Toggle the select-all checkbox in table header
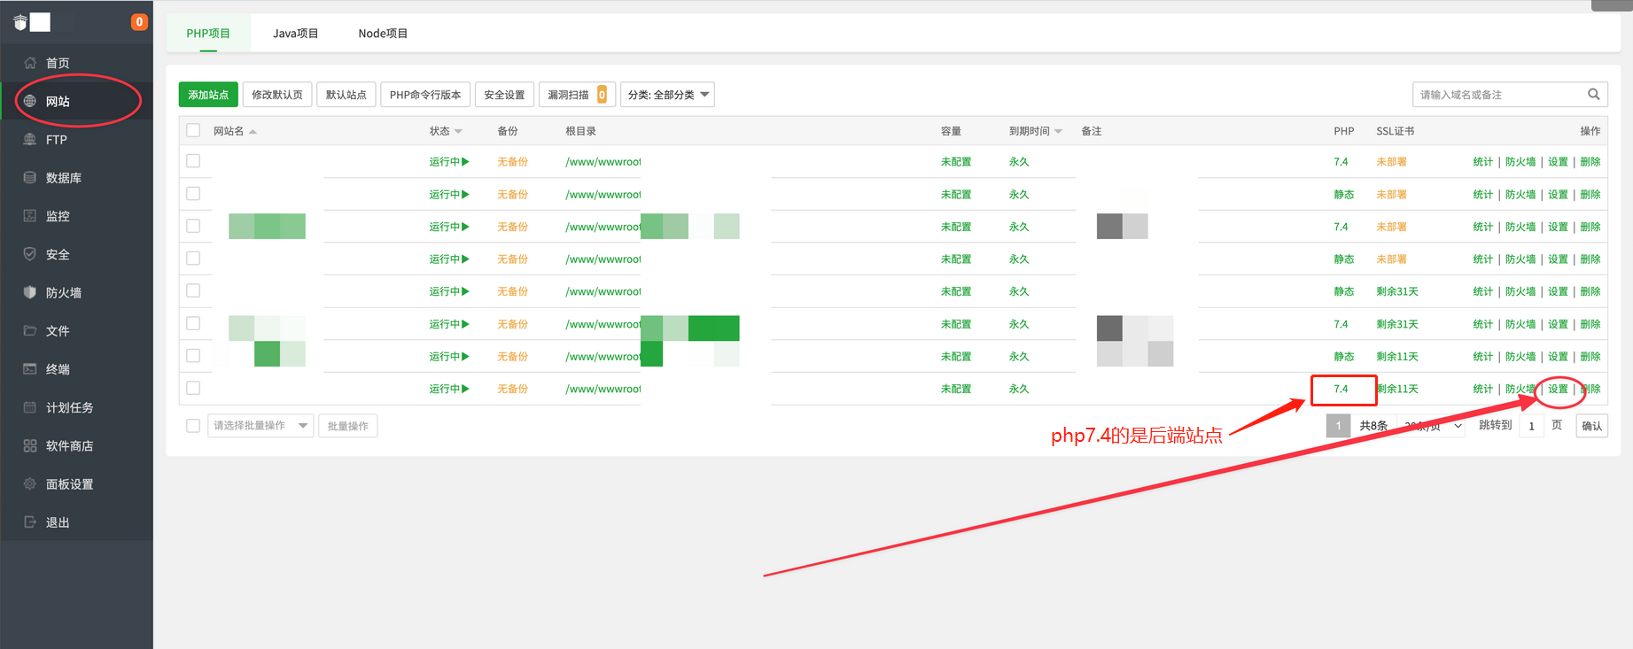This screenshot has height=649, width=1633. (193, 130)
